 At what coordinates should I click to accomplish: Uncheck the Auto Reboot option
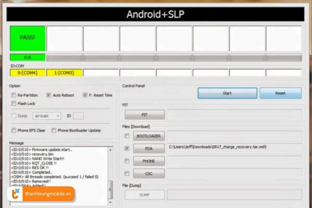pos(48,95)
